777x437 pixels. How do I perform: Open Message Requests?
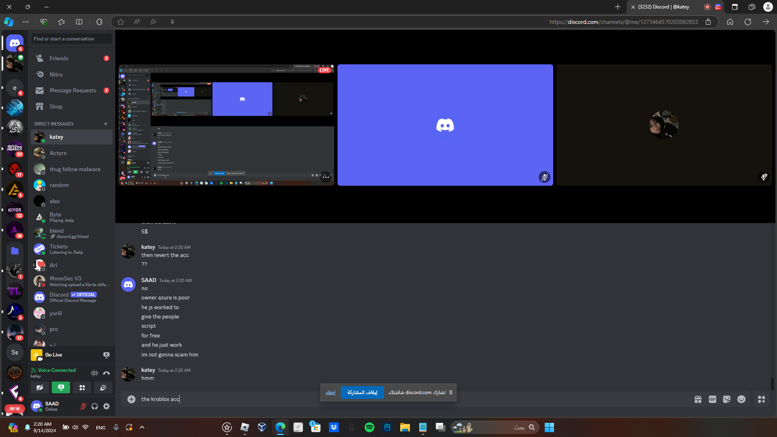72,90
